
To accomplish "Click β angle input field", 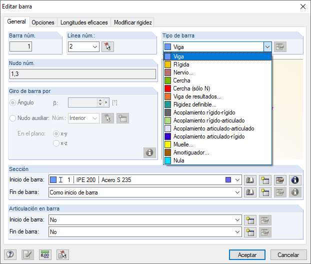I will pos(83,102).
